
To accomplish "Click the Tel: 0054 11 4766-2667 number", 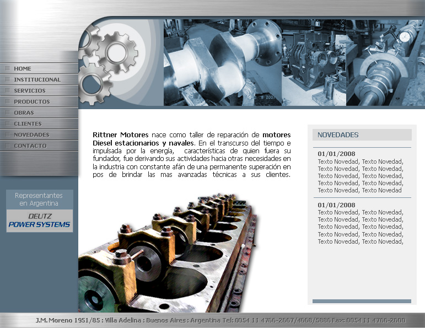I will (277, 320).
